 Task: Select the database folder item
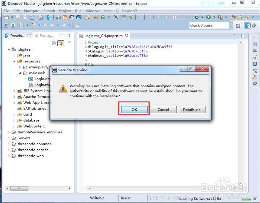[x=28, y=120]
